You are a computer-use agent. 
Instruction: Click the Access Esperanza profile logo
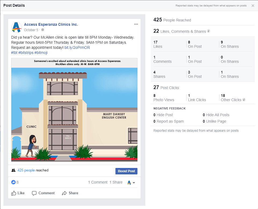(x=17, y=27)
